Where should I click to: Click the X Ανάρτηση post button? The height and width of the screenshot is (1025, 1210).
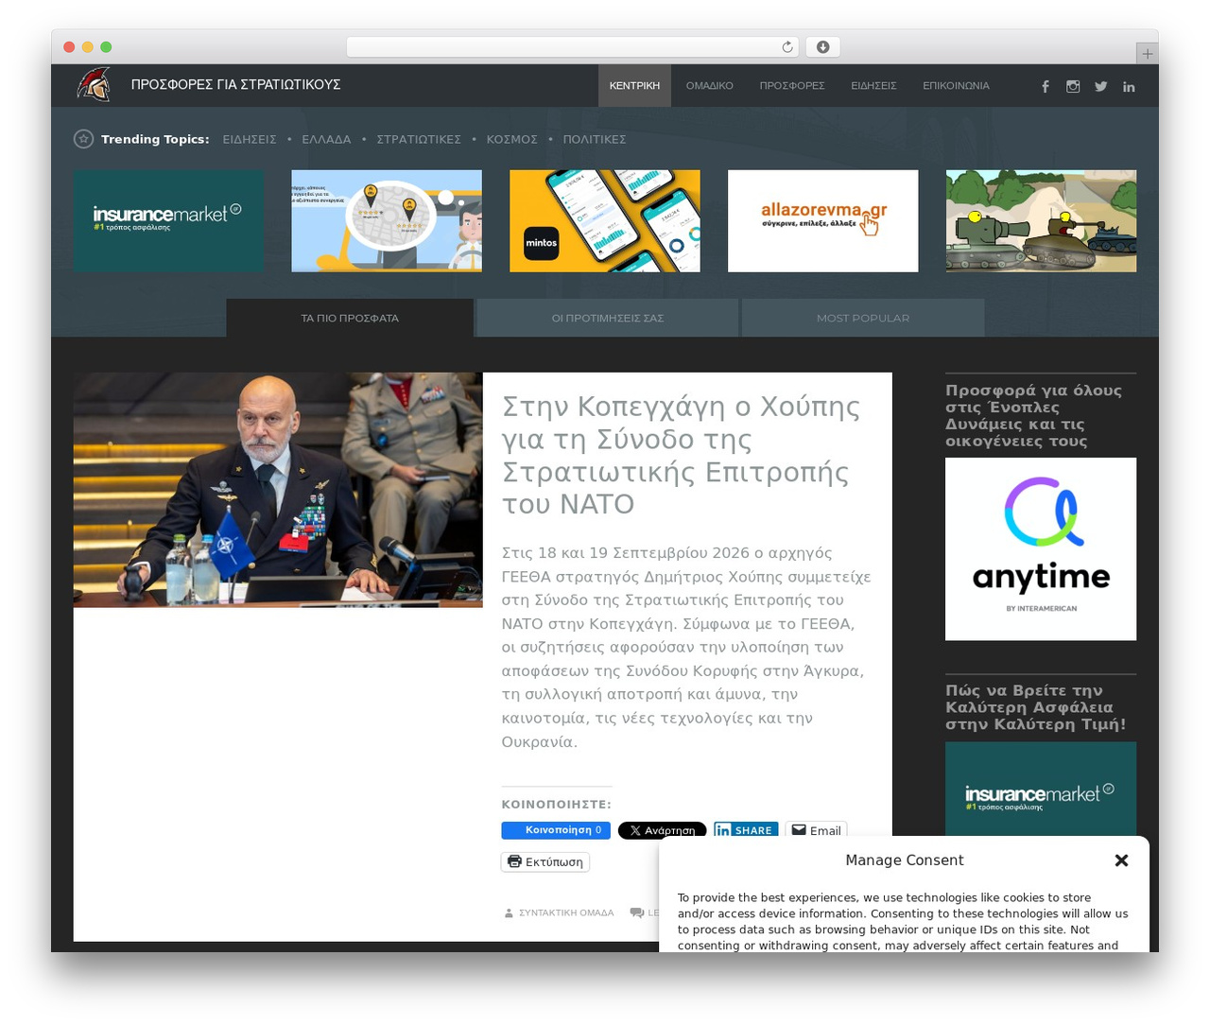[662, 830]
